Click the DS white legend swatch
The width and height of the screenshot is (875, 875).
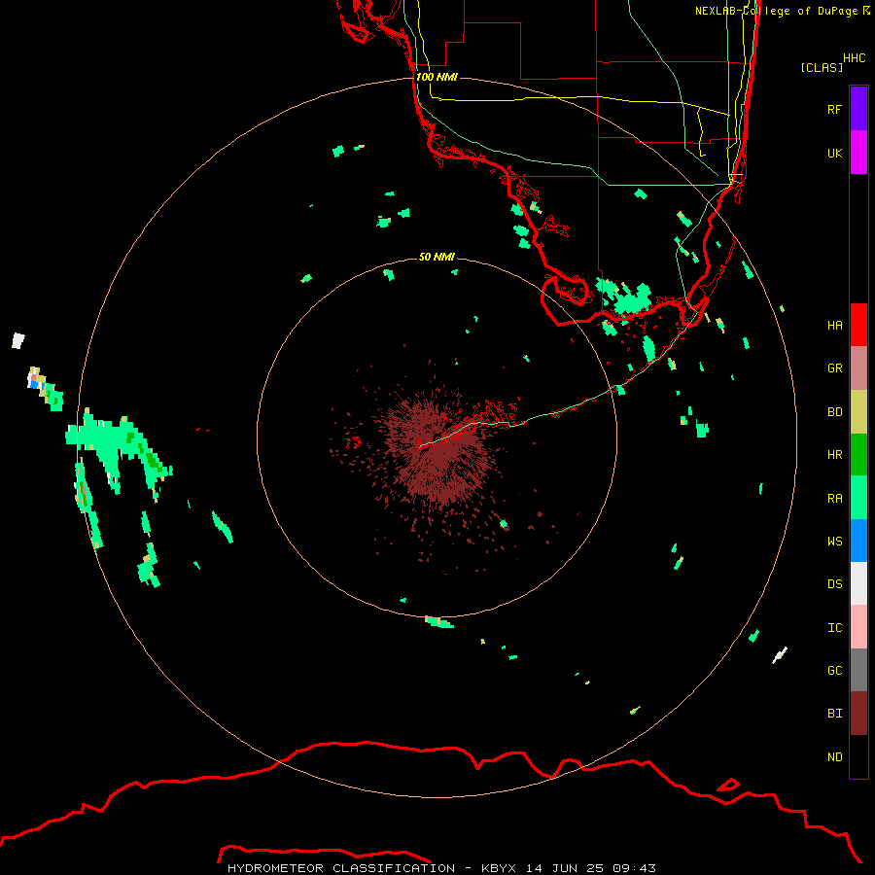[x=858, y=583]
